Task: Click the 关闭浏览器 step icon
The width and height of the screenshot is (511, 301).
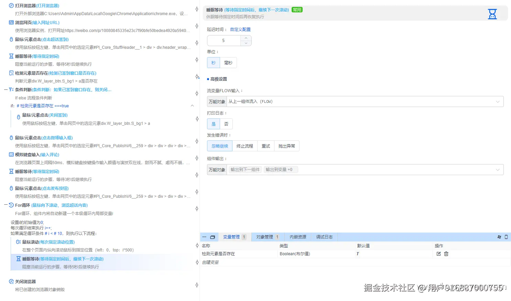Action: pyautogui.click(x=11, y=282)
